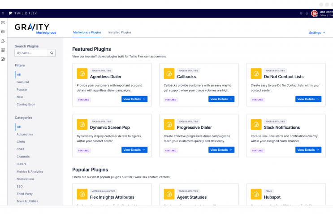Click the Hubspot plugin icon

tap(256, 194)
